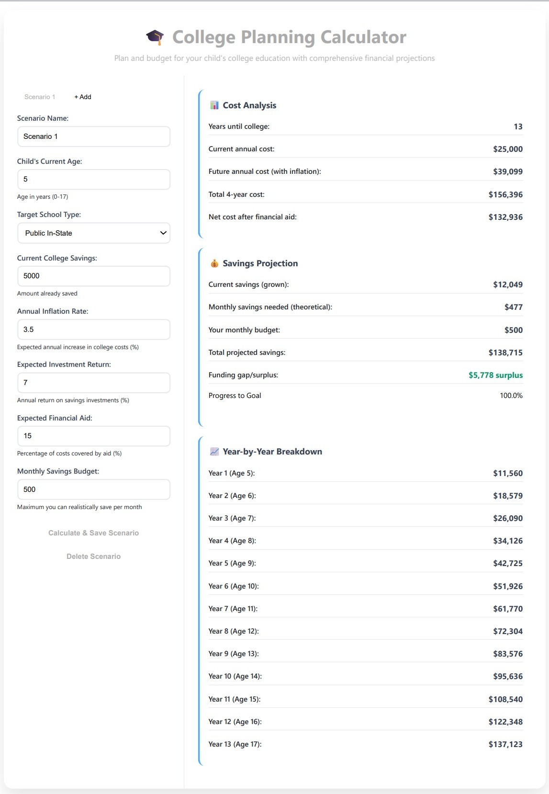Click the money bag icon beside Savings Projection
The height and width of the screenshot is (794, 549).
pyautogui.click(x=214, y=263)
